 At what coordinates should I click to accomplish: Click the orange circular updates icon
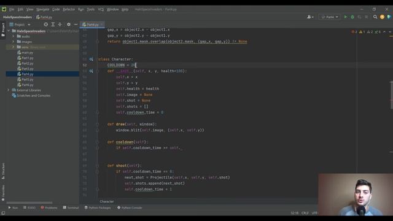[382, 17]
